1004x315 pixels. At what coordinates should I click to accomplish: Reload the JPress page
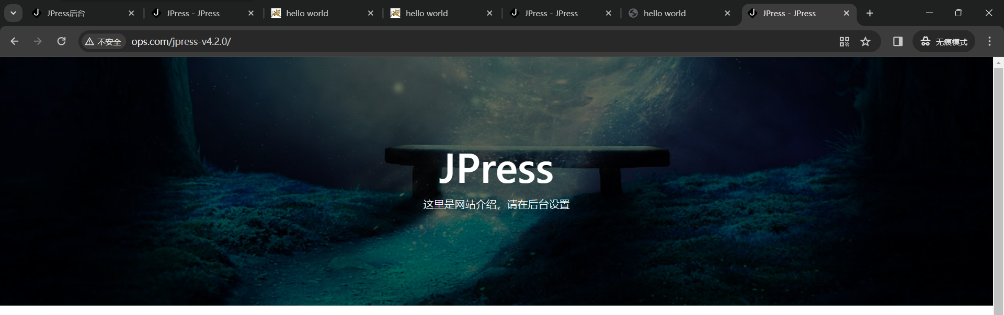(61, 41)
